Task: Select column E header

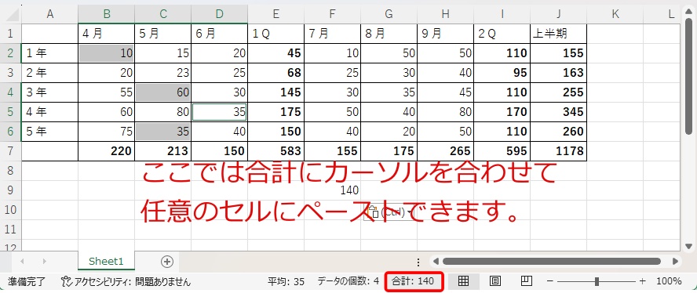Action: tap(276, 14)
